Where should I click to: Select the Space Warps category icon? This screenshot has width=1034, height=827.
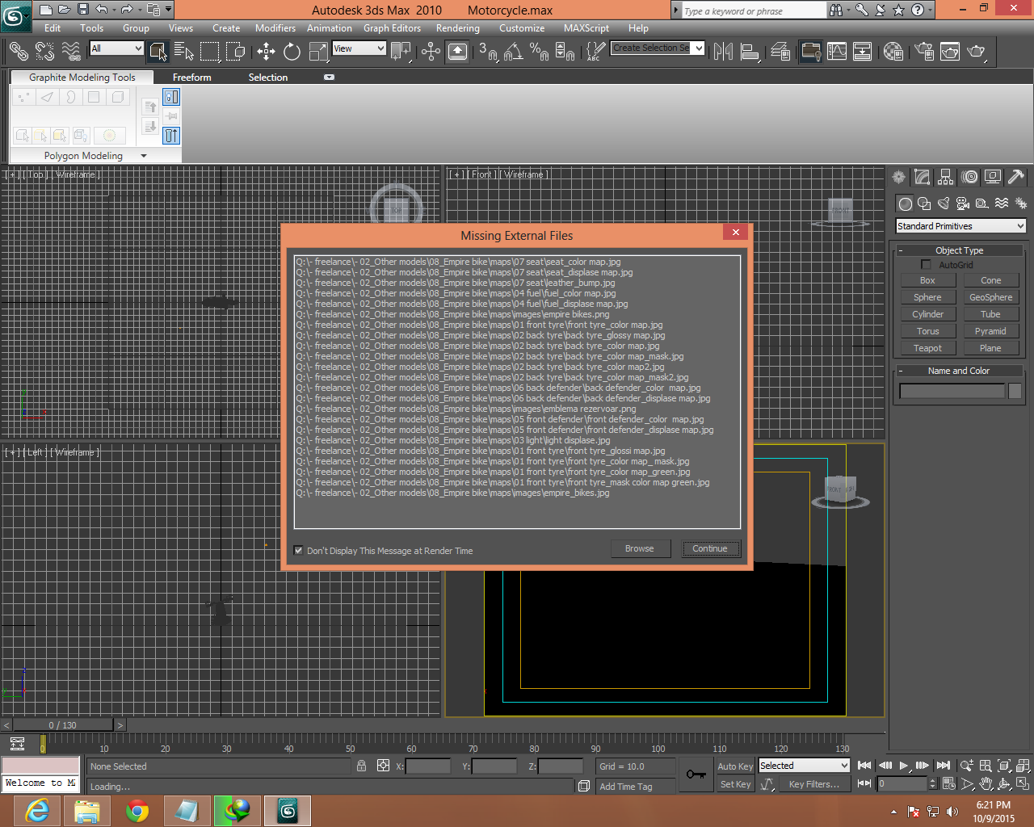1002,204
